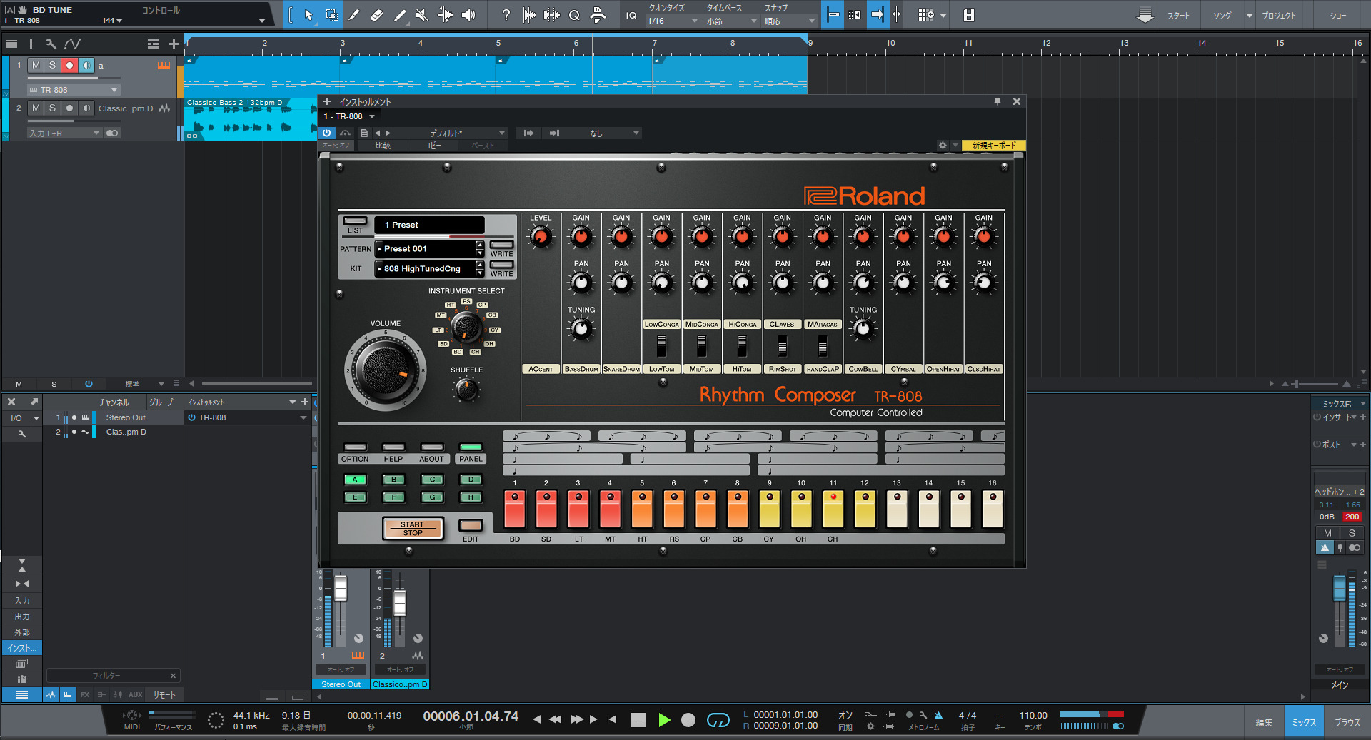Adjust the main VOLUME knob
Viewport: 1371px width, 740px height.
click(386, 371)
